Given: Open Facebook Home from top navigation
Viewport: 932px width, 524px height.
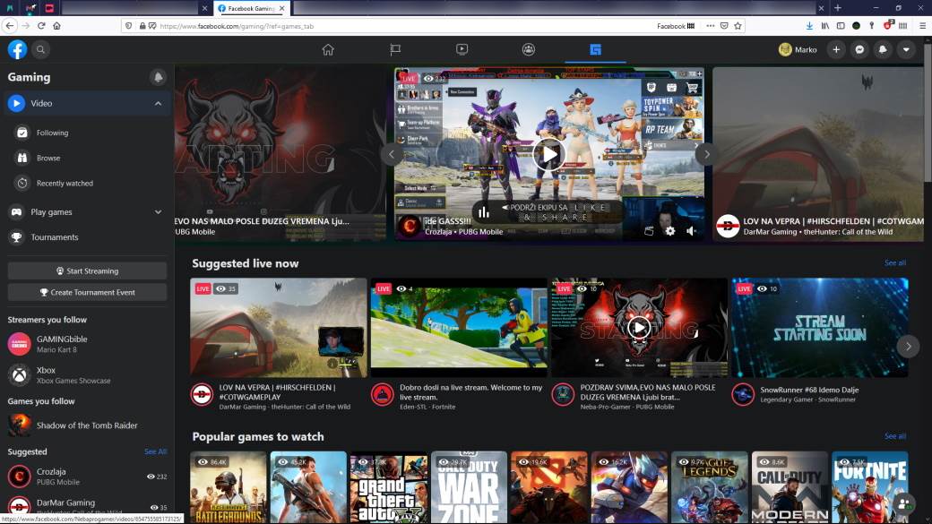Looking at the screenshot, I should point(328,49).
